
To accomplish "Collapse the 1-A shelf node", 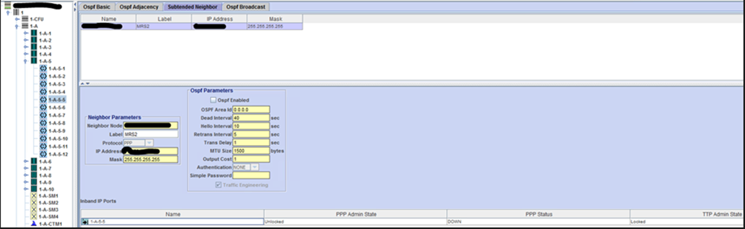I will [17, 26].
